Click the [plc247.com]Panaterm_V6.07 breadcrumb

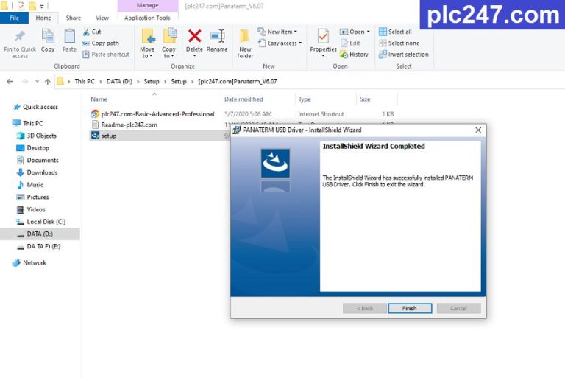(x=238, y=81)
